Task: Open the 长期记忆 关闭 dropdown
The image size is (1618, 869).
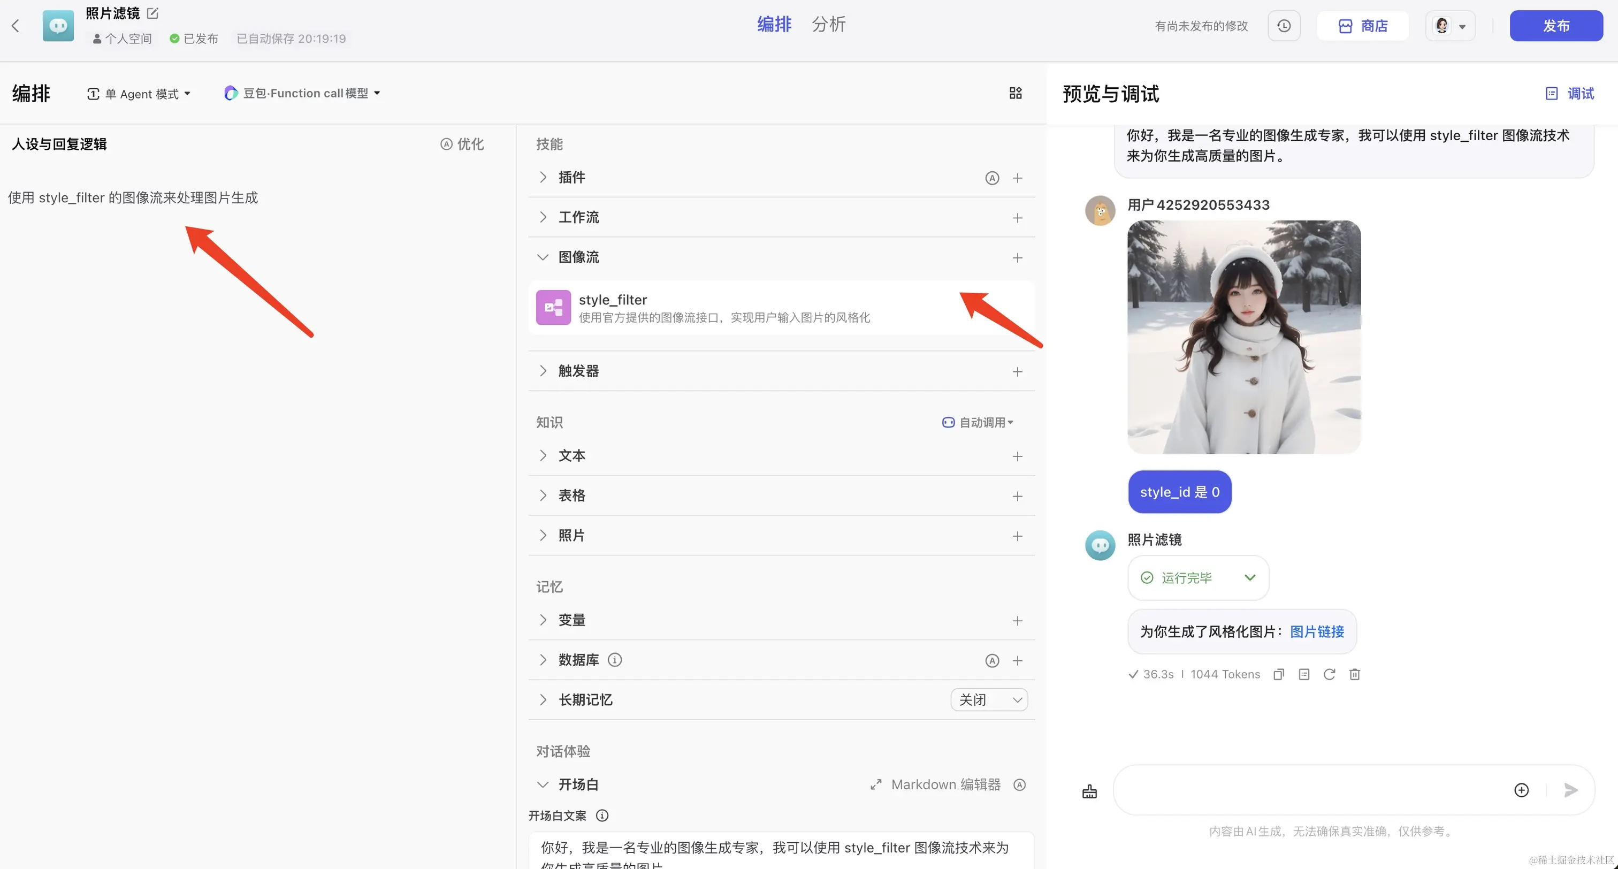Action: 989,699
